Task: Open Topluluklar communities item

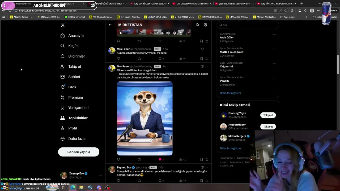Action: pos(74,118)
